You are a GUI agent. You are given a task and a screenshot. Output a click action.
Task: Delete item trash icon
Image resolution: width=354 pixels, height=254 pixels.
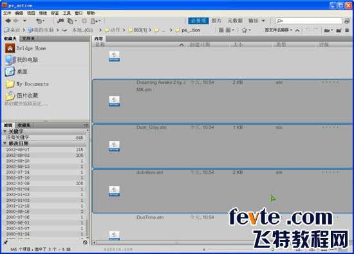coord(347,30)
